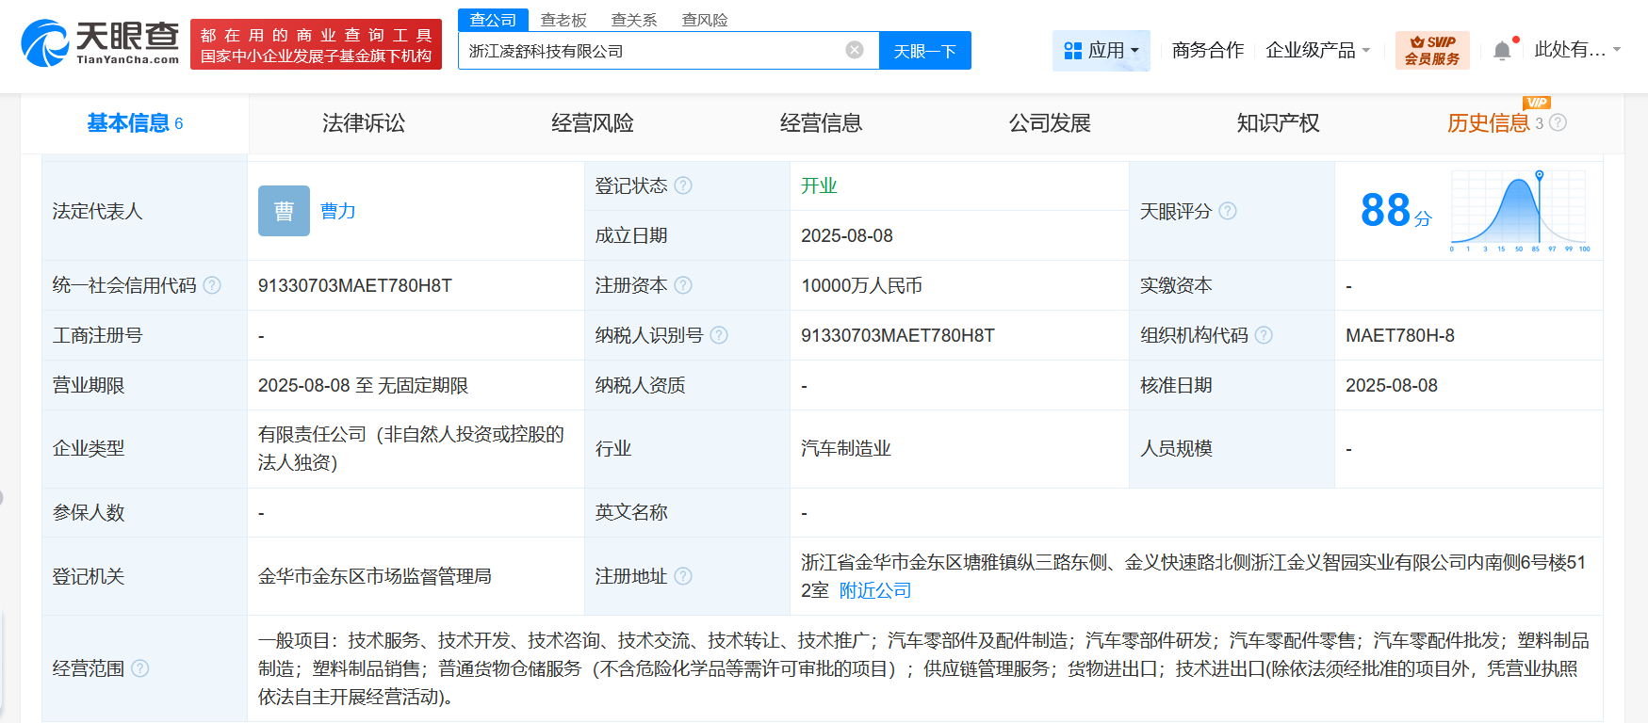Select the 核准日期 value 2025-08-08

(1392, 385)
